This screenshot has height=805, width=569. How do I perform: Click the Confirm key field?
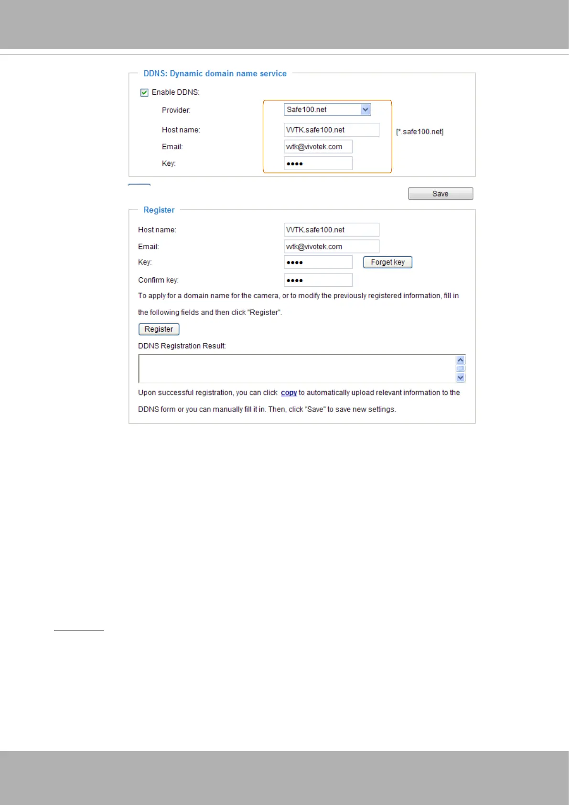(x=318, y=280)
